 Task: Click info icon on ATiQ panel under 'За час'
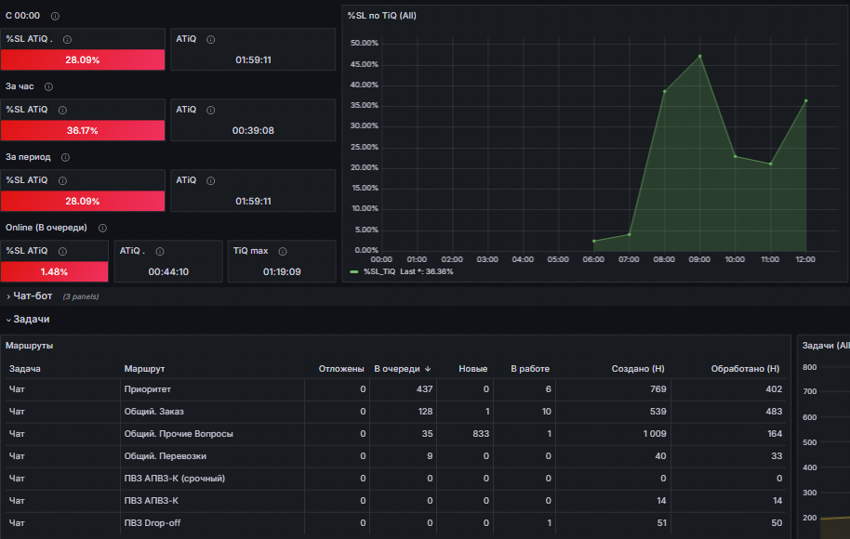(211, 111)
